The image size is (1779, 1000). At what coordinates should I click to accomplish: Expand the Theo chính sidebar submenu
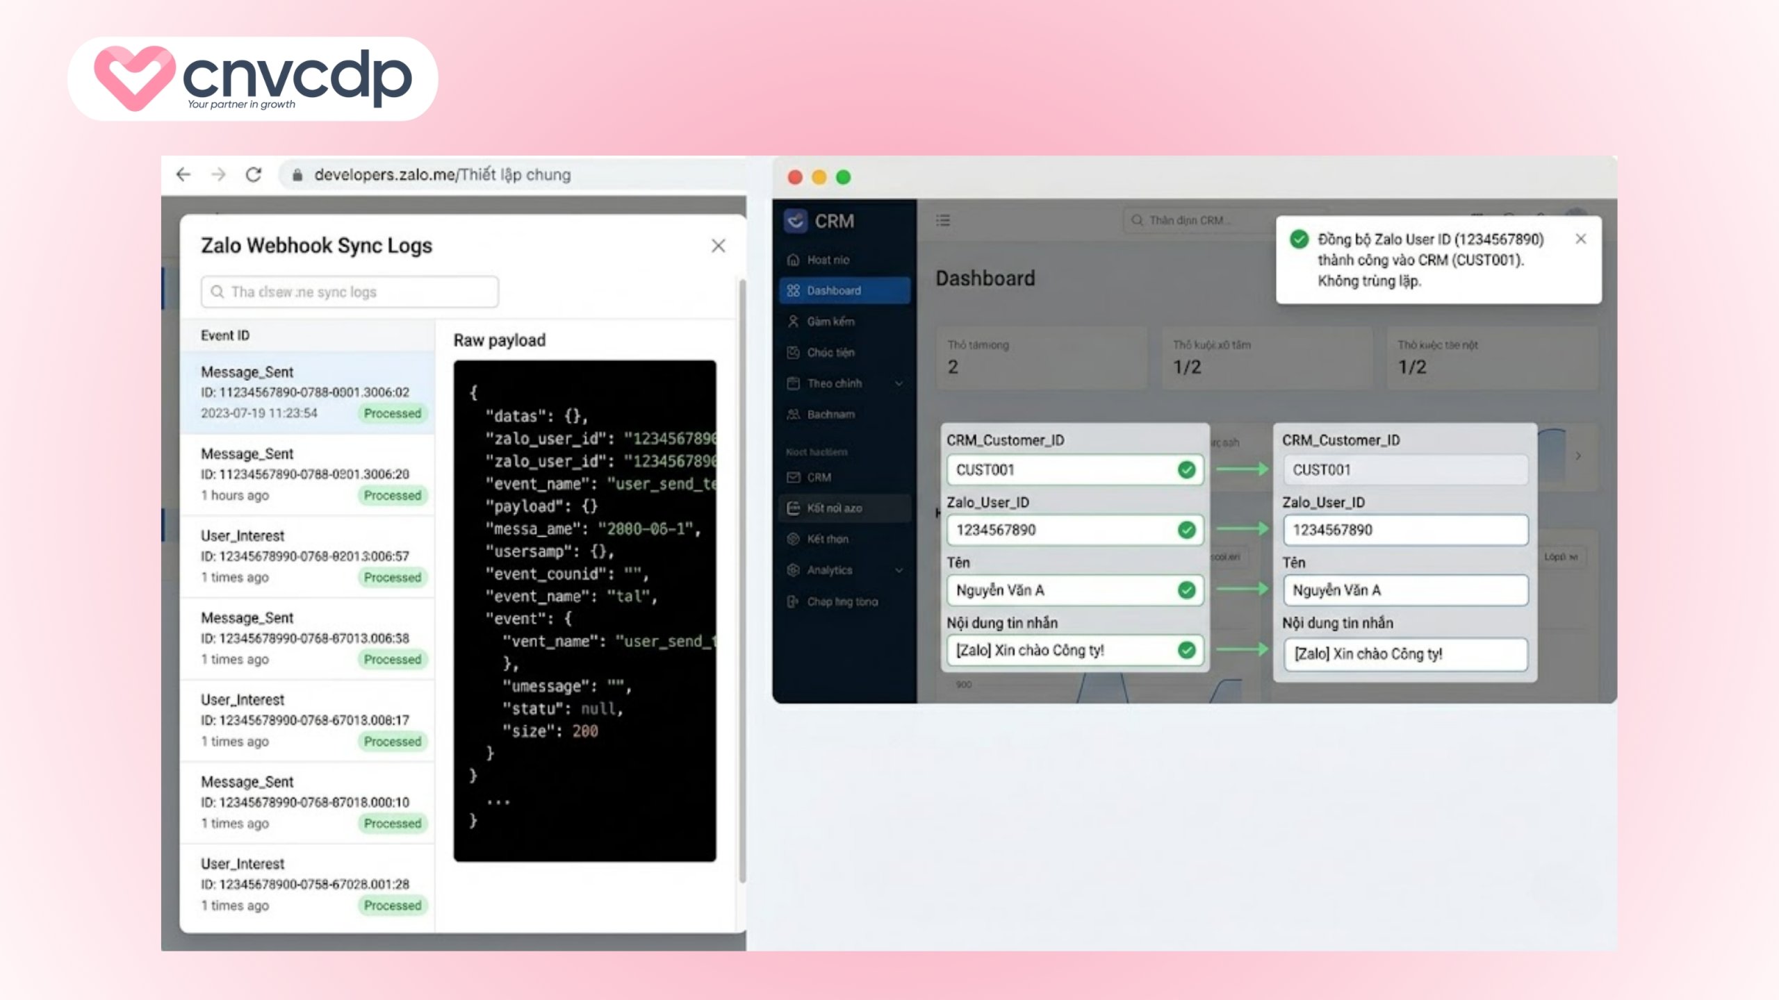(899, 383)
